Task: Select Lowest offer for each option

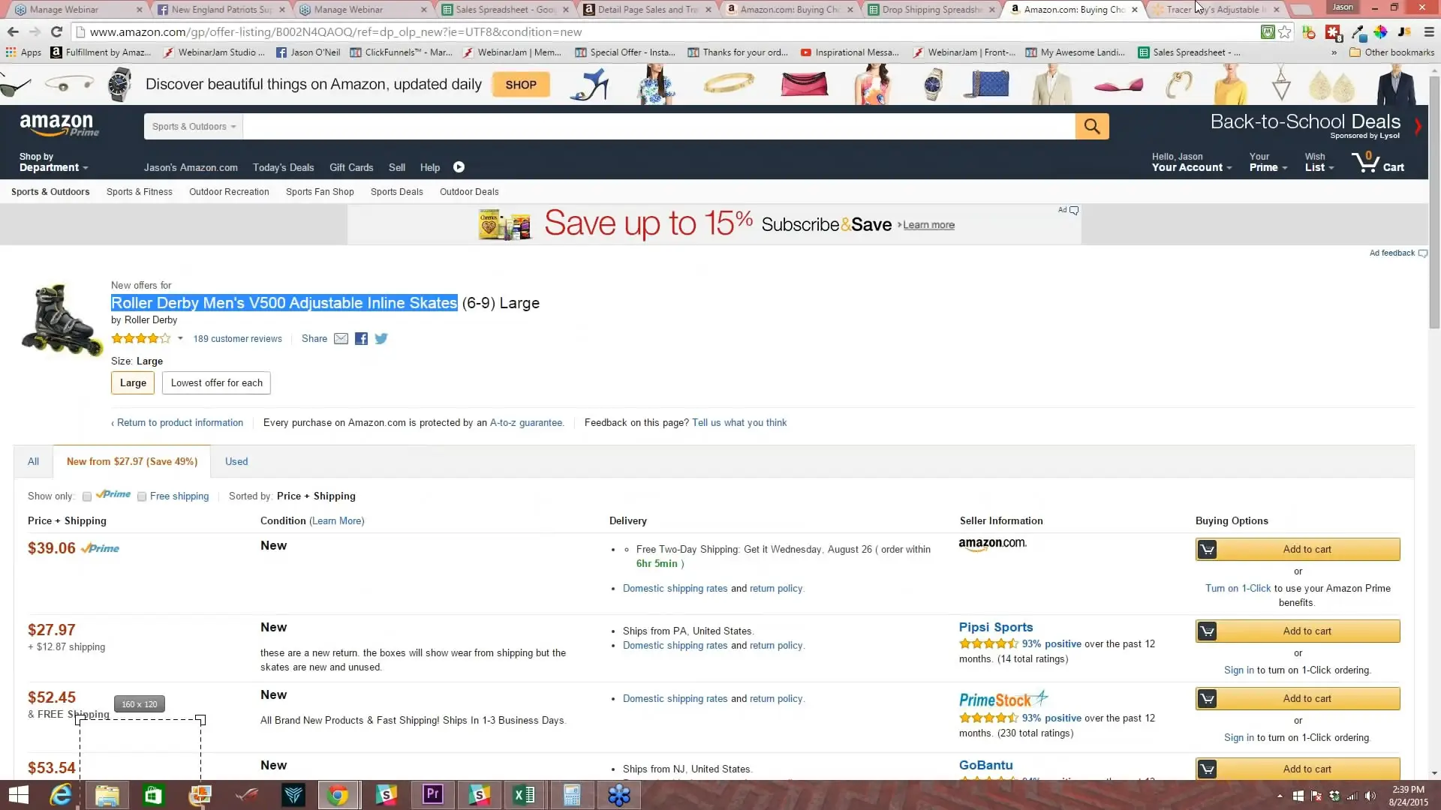Action: click(x=216, y=383)
